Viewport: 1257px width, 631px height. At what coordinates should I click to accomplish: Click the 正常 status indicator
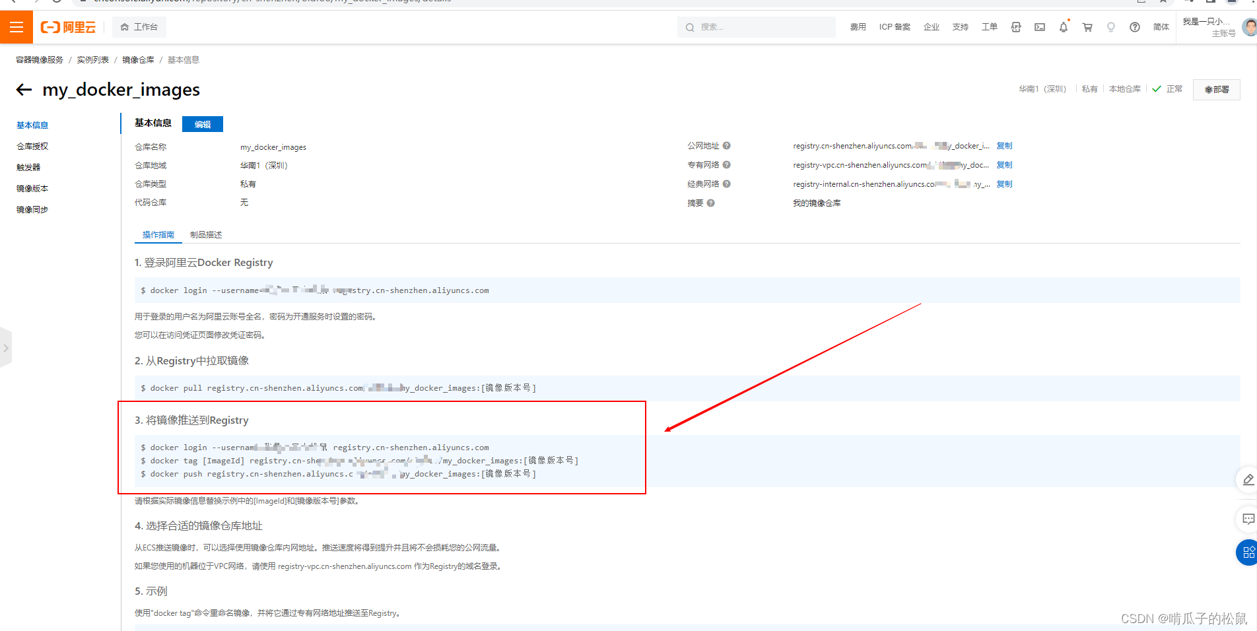(1167, 89)
